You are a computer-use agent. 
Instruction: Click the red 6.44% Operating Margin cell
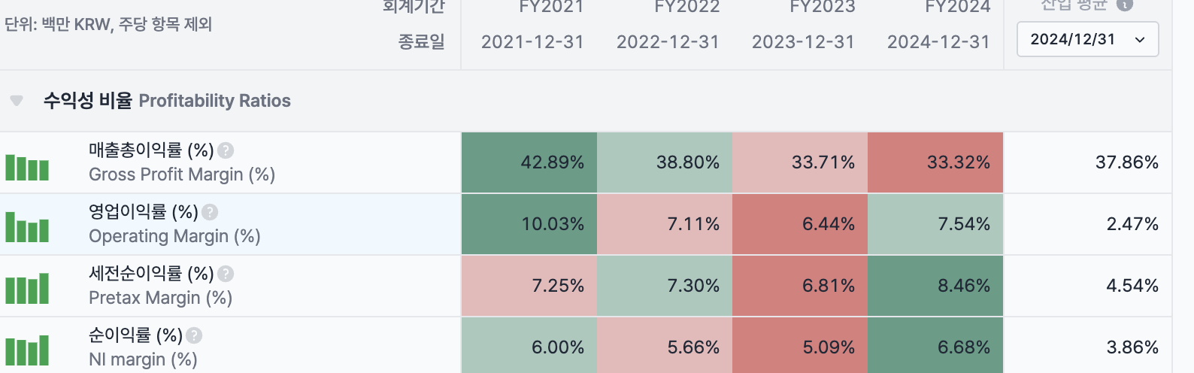point(800,224)
